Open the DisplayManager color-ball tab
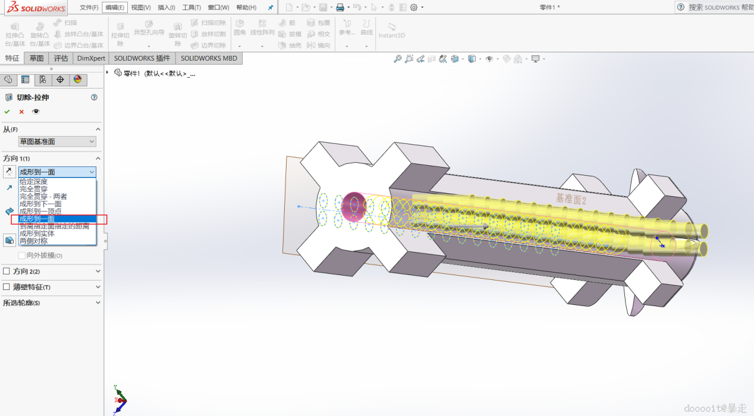Screen dimensions: 754x416 click(77, 80)
